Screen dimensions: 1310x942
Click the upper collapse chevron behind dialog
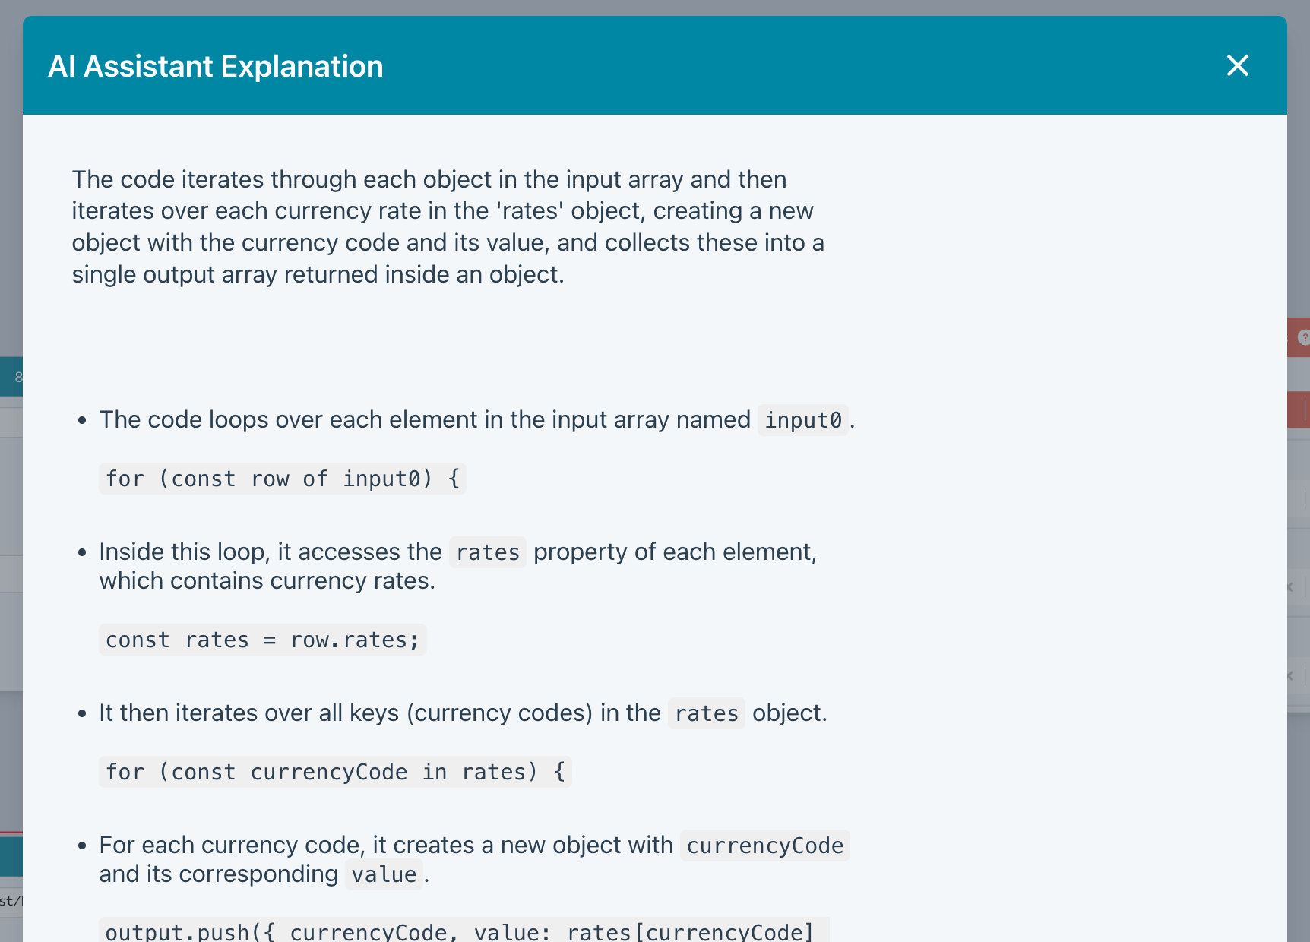tap(1290, 587)
